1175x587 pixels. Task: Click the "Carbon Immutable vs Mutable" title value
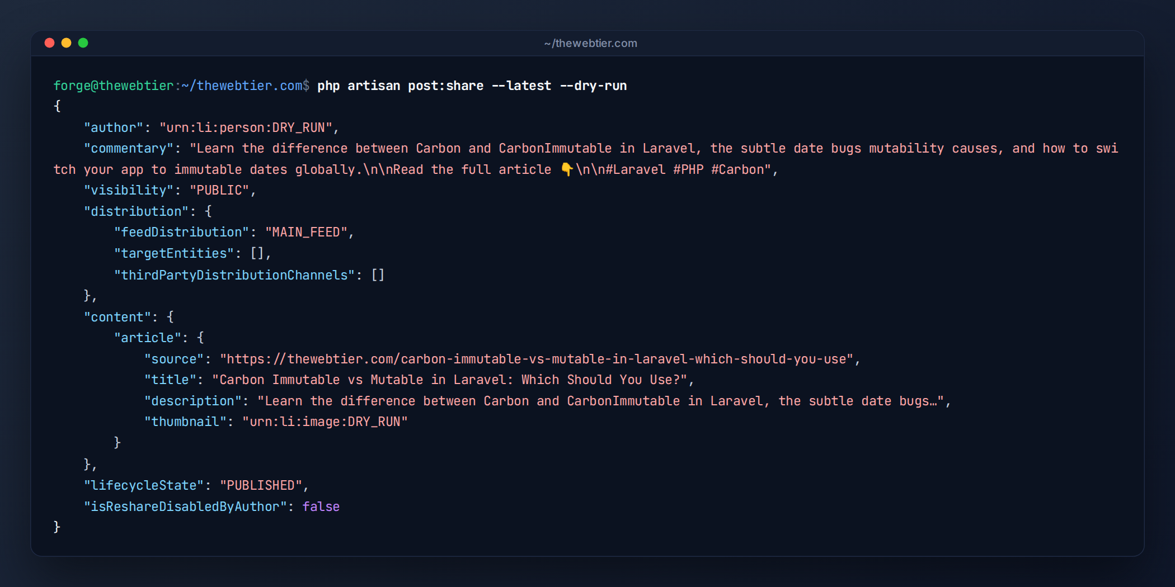(450, 380)
